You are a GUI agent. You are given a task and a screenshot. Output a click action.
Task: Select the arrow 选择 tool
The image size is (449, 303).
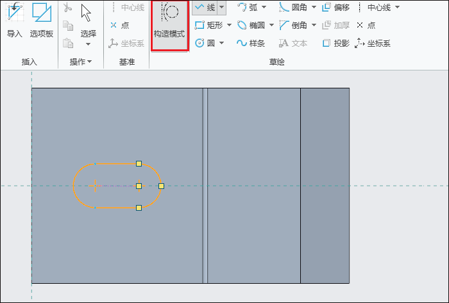click(x=88, y=20)
